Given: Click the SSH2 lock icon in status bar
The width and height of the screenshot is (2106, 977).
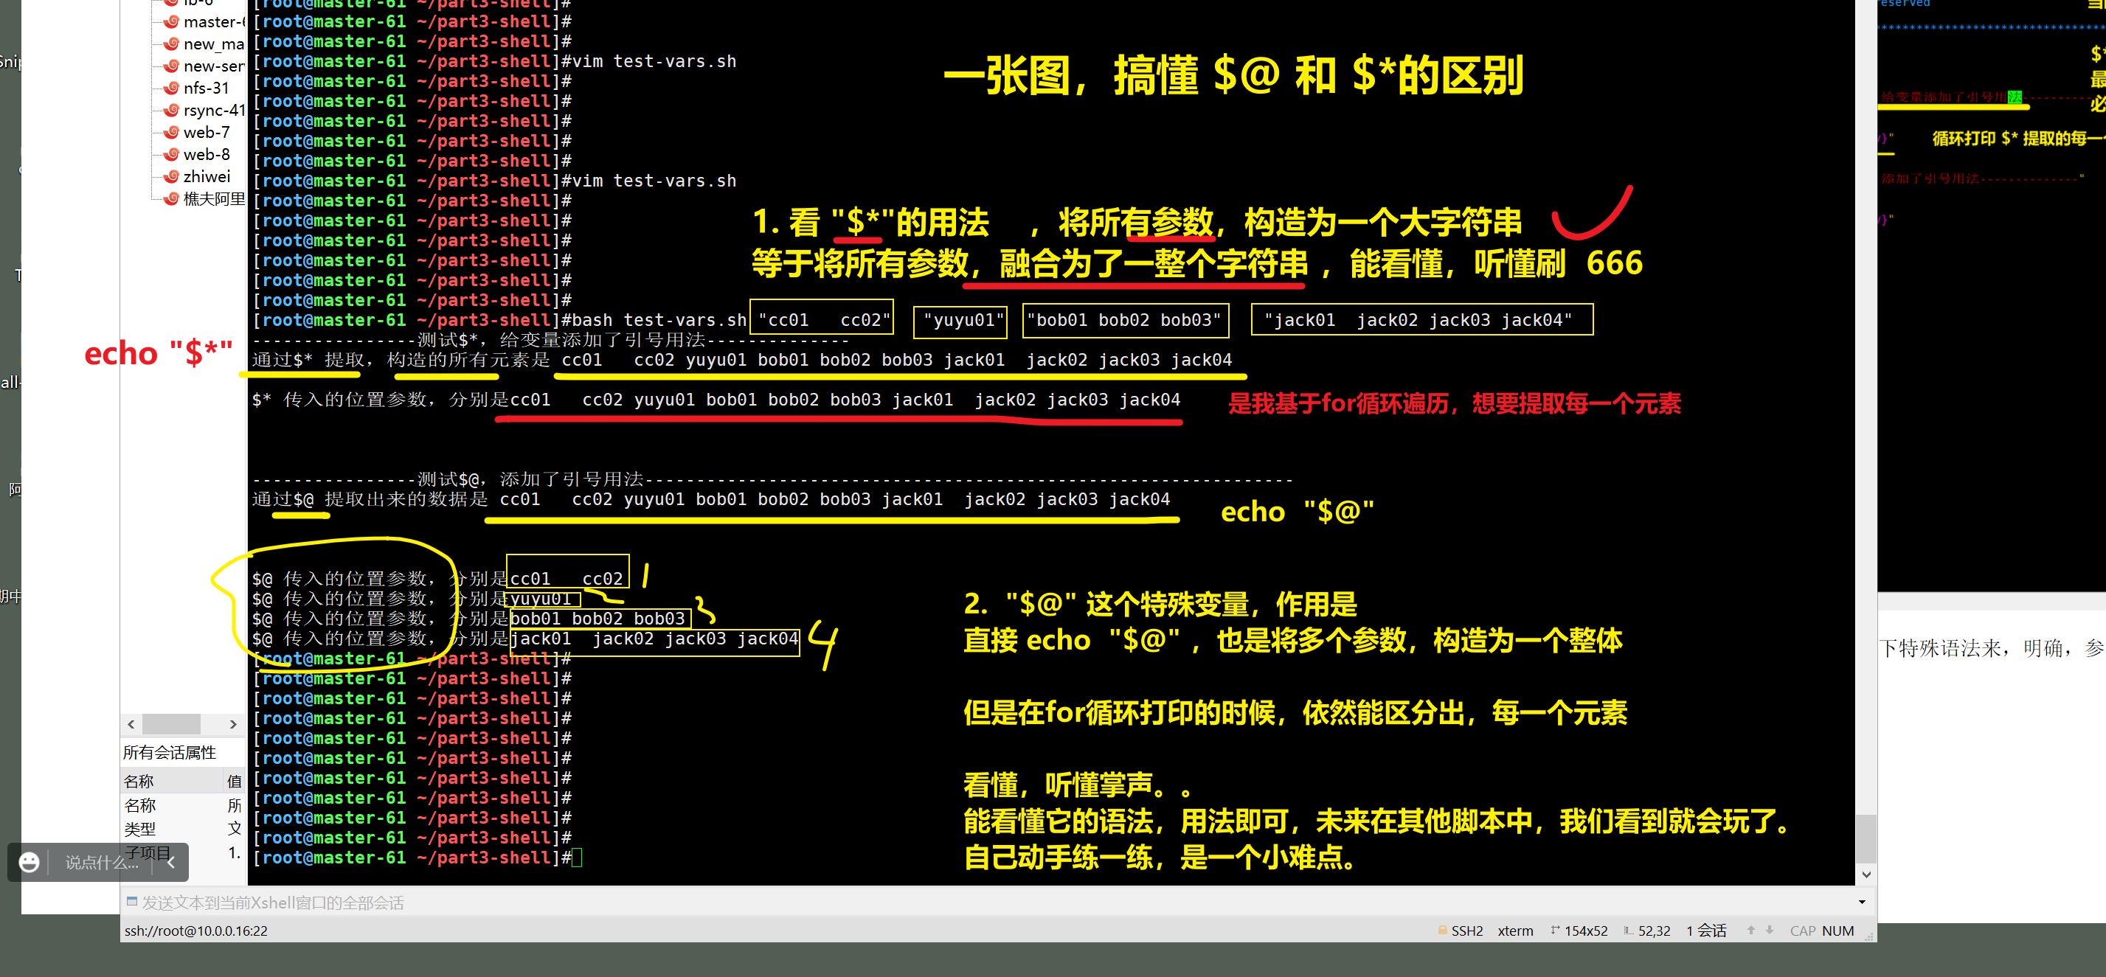Looking at the screenshot, I should (x=1441, y=931).
